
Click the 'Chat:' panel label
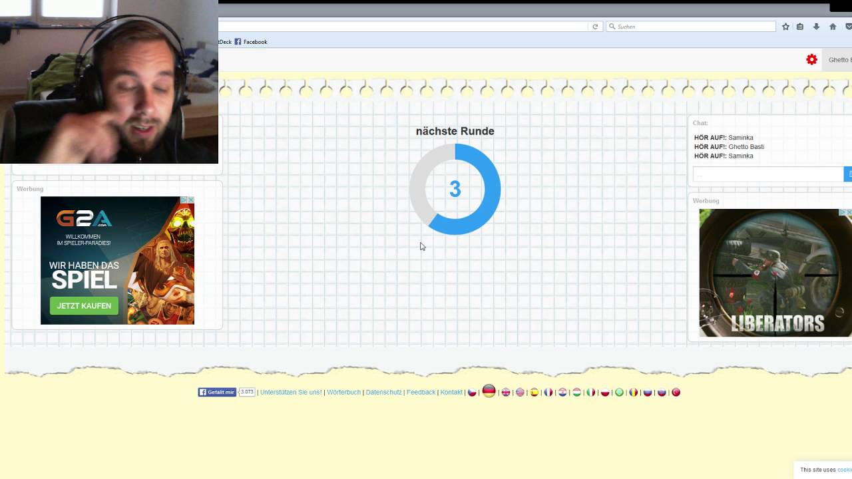700,123
